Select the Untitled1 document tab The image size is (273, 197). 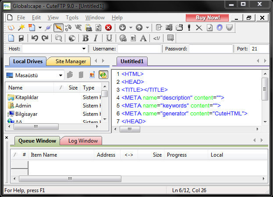click(132, 61)
